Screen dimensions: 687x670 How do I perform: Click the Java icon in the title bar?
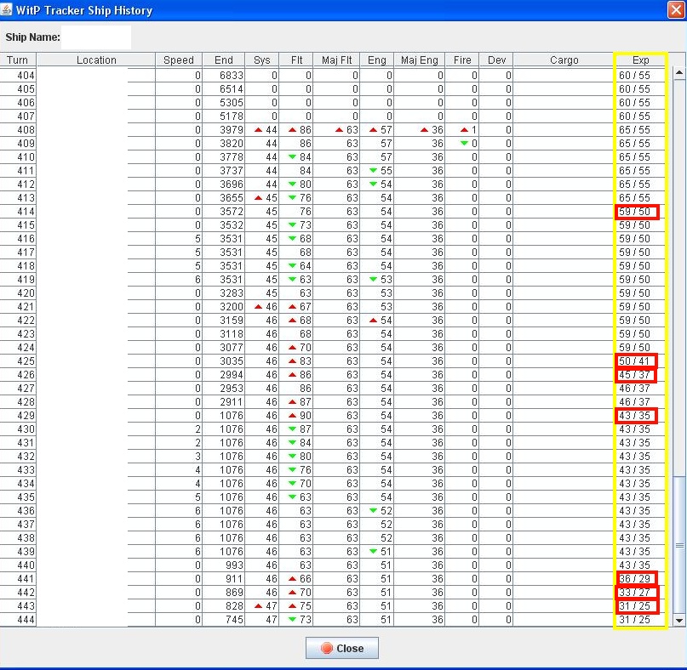pyautogui.click(x=7, y=9)
